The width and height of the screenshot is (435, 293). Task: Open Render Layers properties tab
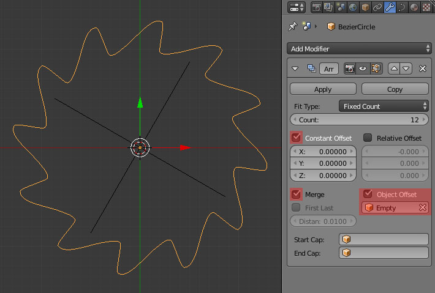pos(328,7)
